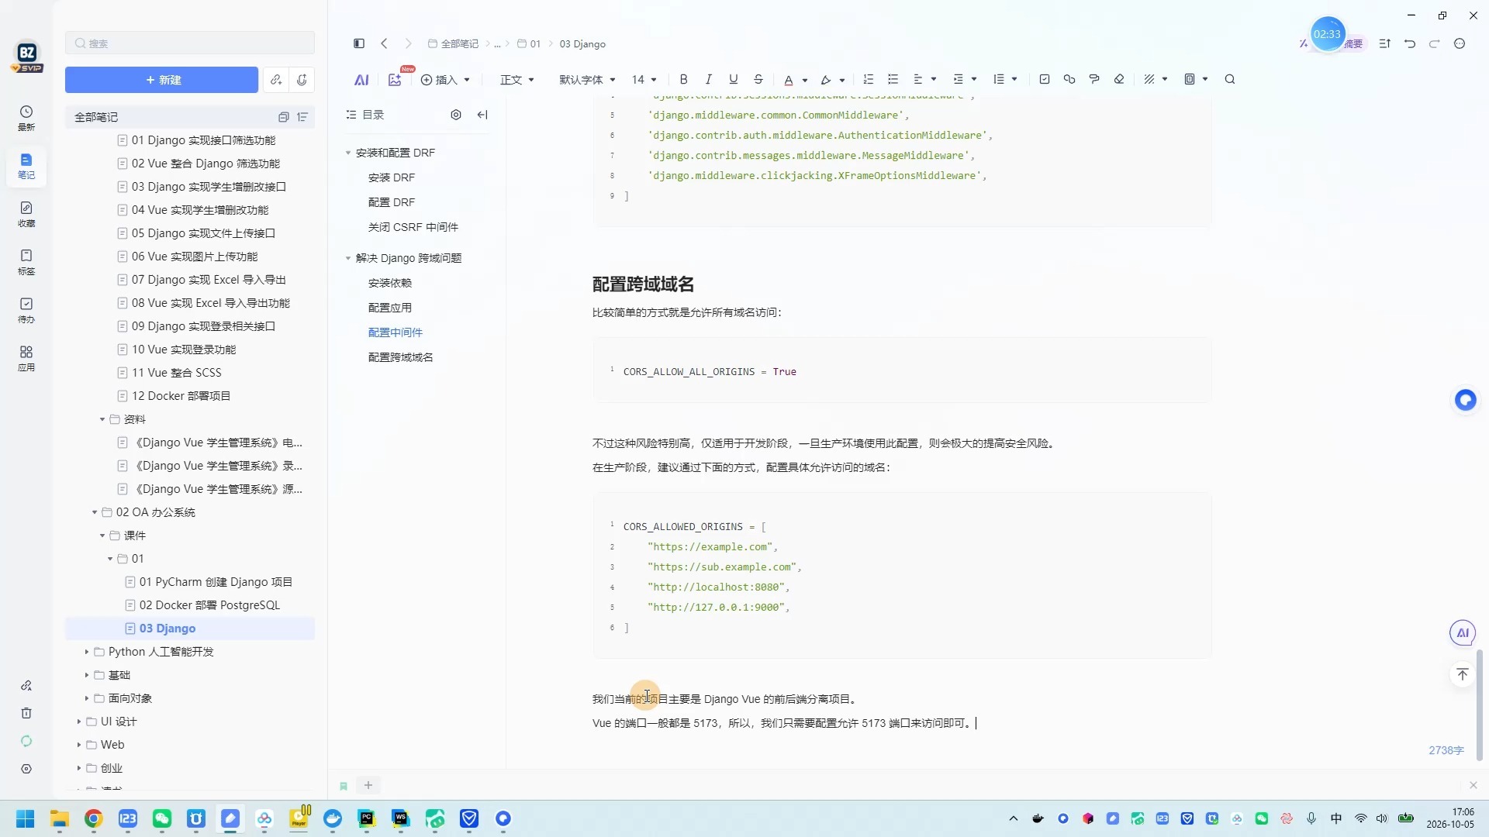Image resolution: width=1489 pixels, height=837 pixels.
Task: Open the 插入 insert dropdown
Action: pos(445,80)
